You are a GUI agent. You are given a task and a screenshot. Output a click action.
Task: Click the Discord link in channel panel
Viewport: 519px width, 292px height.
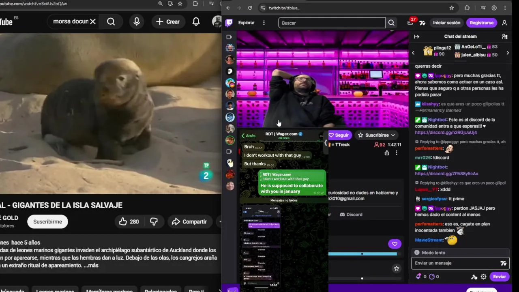coord(351,215)
